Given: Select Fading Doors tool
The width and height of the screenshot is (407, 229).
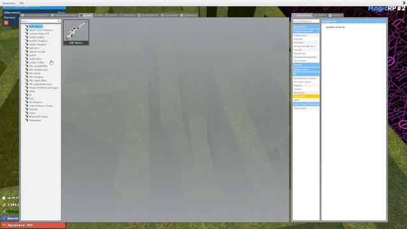Looking at the screenshot, I should (306, 36).
